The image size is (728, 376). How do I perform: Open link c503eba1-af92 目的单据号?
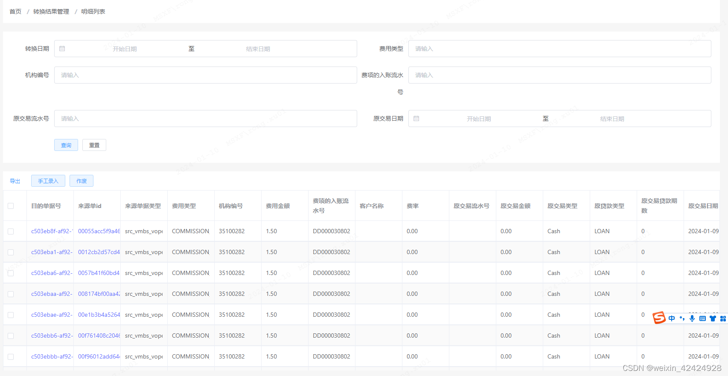click(52, 252)
